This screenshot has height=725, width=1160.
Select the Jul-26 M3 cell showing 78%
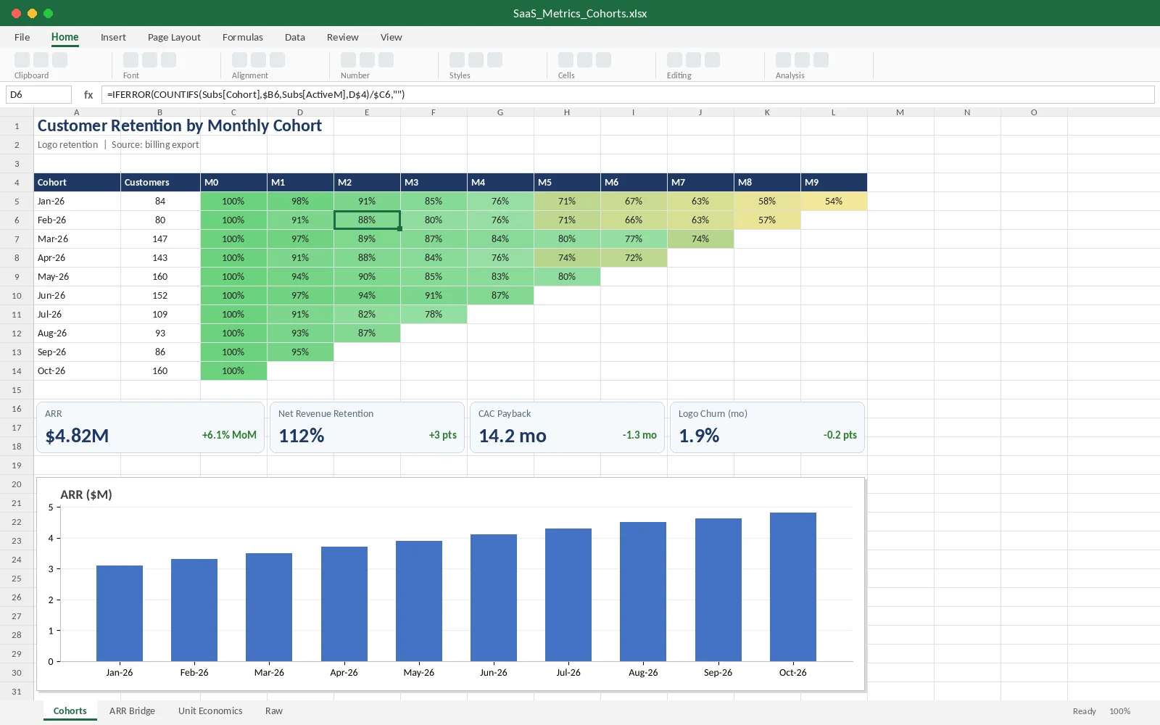click(x=434, y=314)
